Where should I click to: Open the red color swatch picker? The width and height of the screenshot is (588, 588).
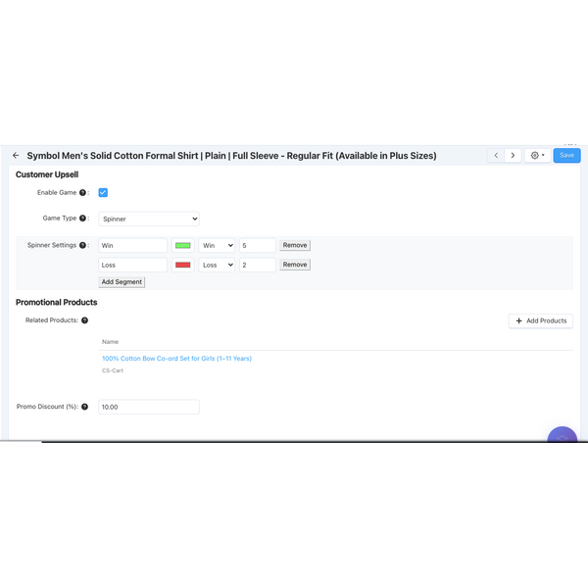click(182, 265)
